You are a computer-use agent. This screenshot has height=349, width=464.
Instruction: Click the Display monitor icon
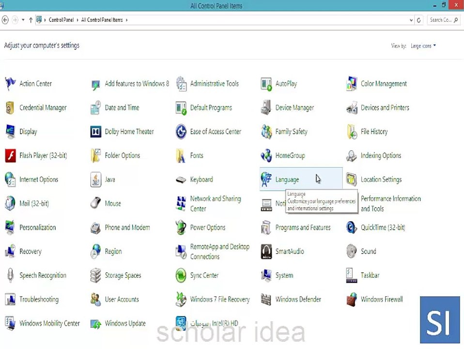10,132
